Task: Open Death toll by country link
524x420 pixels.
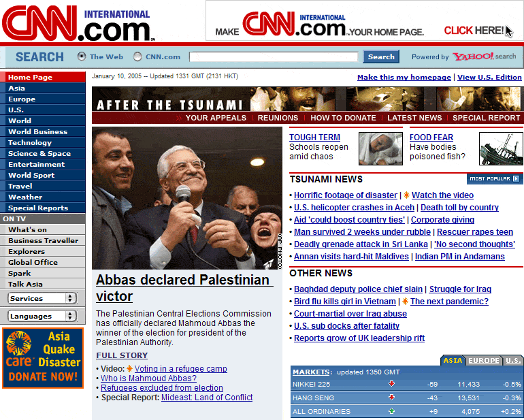Action: pos(459,208)
